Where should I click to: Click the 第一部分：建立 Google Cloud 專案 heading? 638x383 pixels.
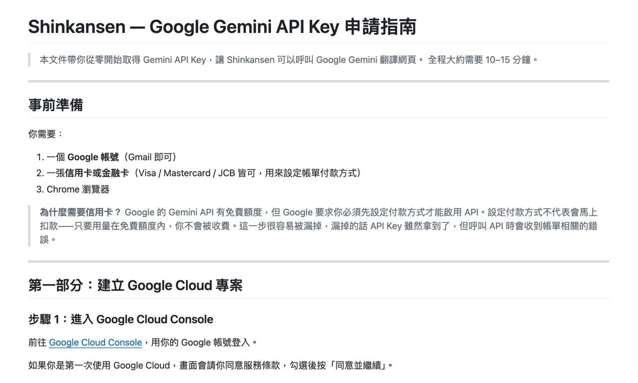(x=136, y=285)
